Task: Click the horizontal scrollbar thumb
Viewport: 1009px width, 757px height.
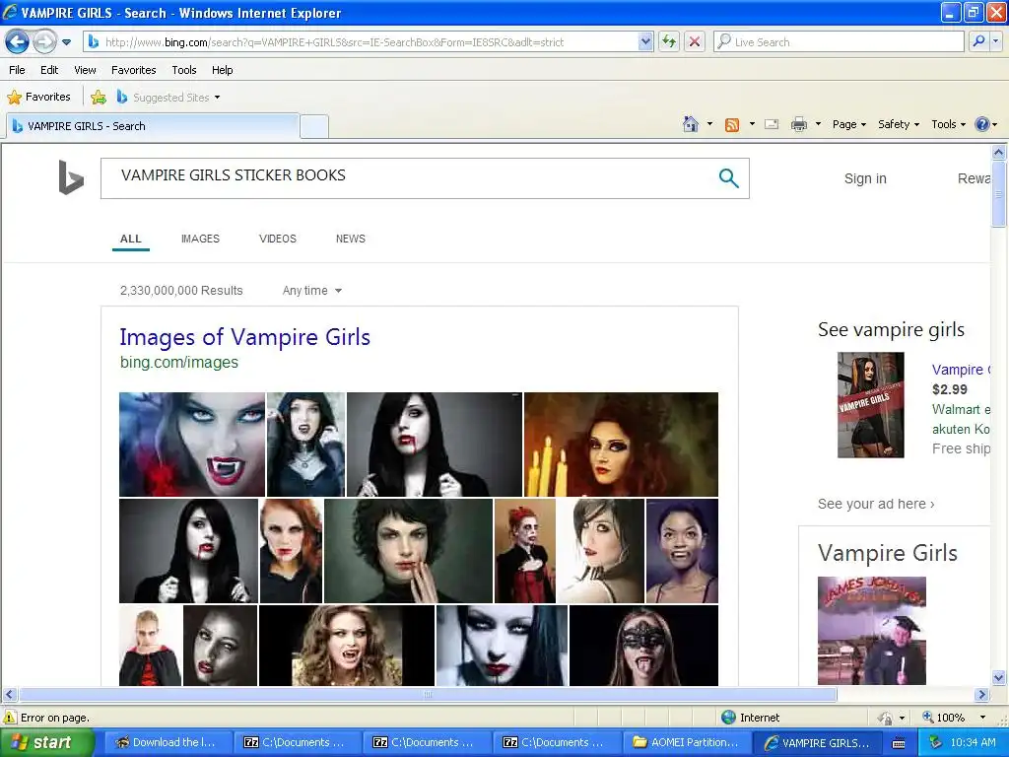Action: [x=428, y=695]
